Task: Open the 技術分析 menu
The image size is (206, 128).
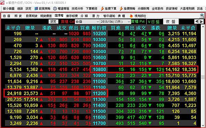Action: click(77, 9)
